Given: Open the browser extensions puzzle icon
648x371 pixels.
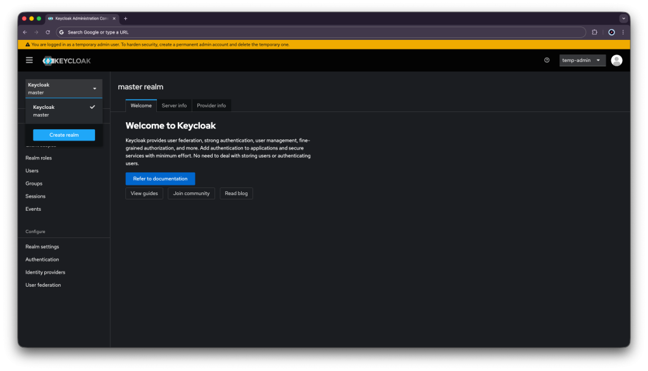Looking at the screenshot, I should tap(594, 32).
